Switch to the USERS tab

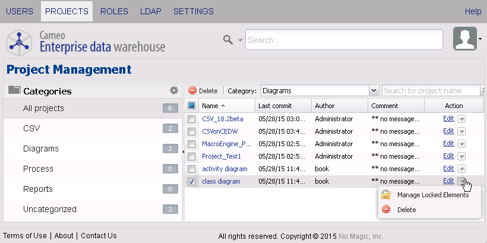20,11
